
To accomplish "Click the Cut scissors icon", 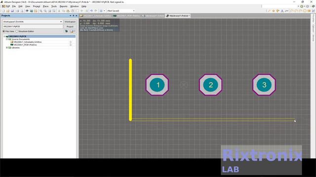I will [x=59, y=11].
